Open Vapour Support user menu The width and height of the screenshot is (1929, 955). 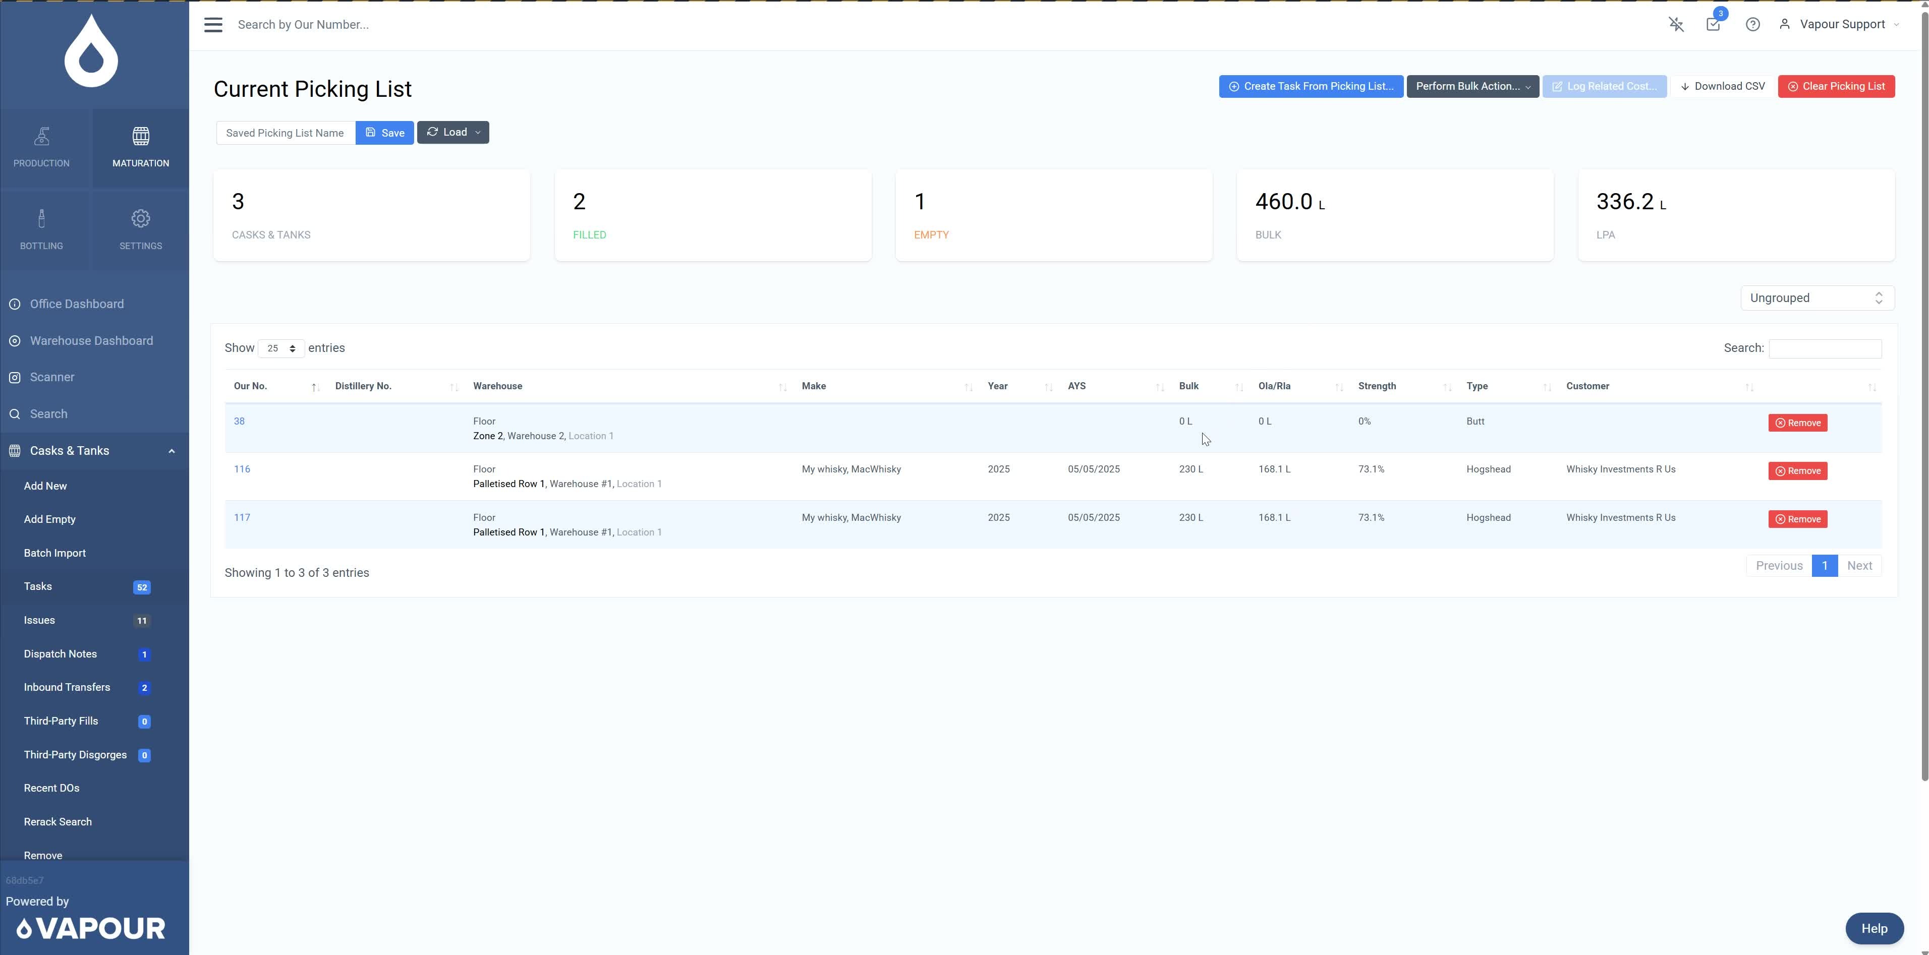tap(1842, 25)
